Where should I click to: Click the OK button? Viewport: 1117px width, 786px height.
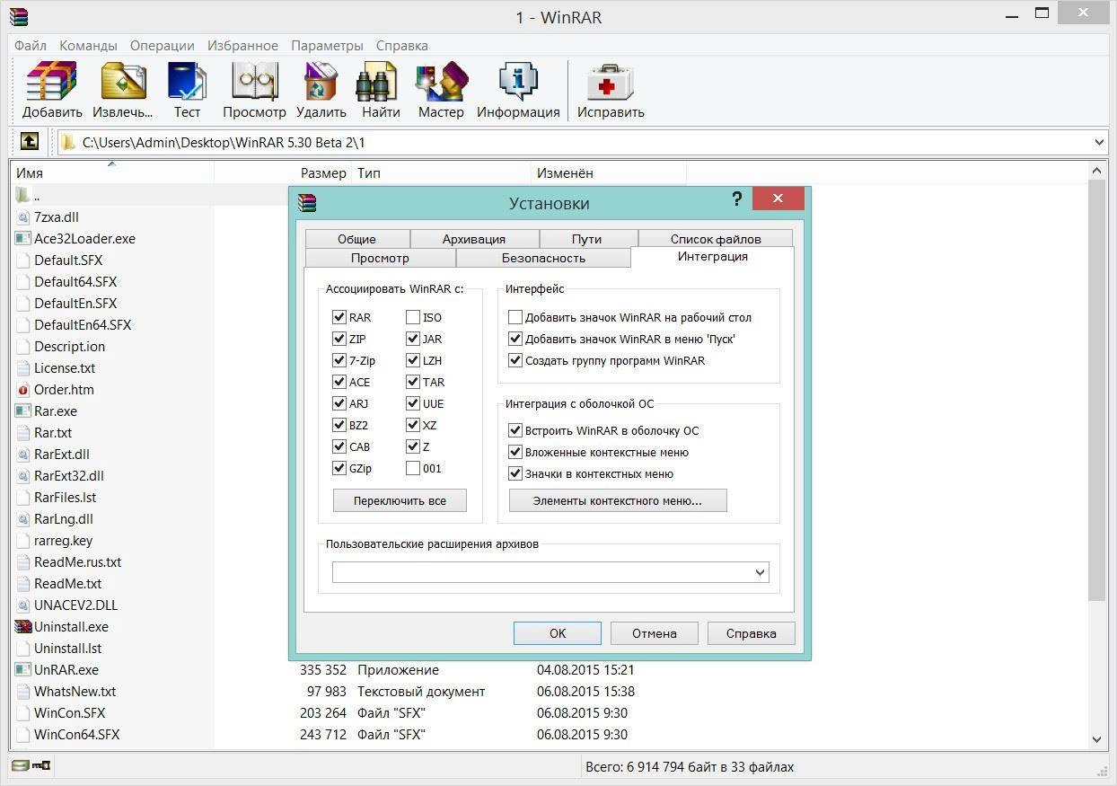[558, 633]
